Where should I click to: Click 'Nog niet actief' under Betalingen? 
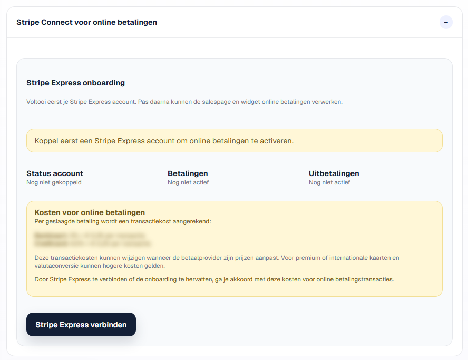coord(188,182)
